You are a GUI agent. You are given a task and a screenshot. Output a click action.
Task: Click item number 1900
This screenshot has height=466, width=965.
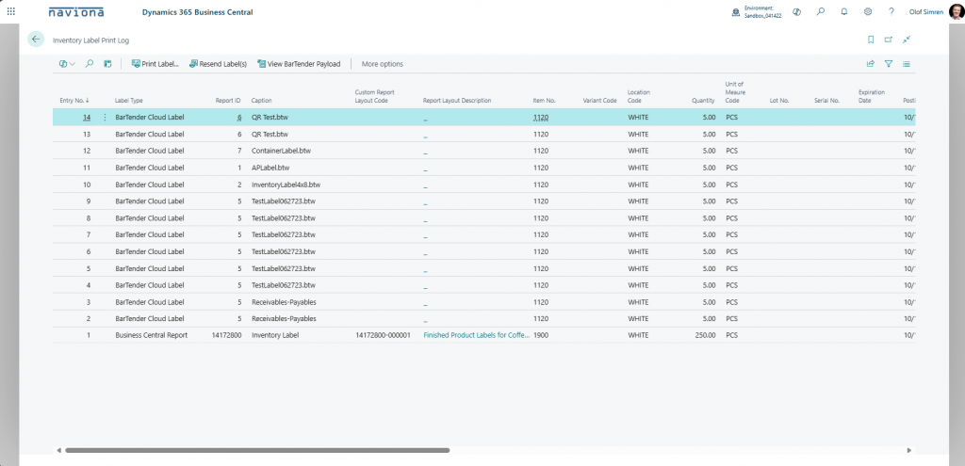point(540,335)
